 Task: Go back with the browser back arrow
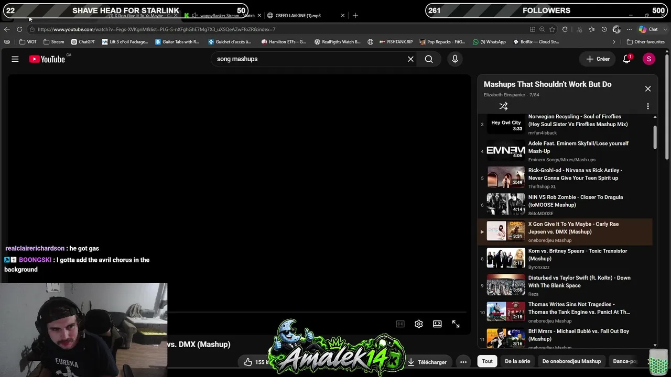(7, 29)
